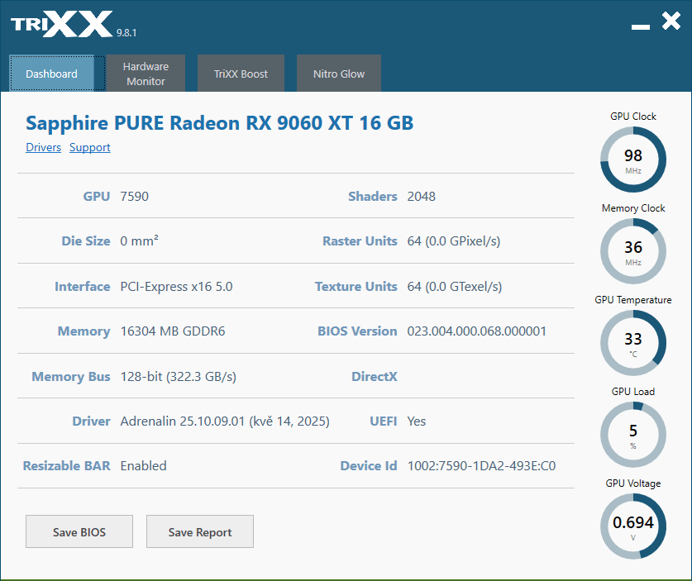Click the Memory value 16304 MB GDDR6
The width and height of the screenshot is (692, 581).
(173, 331)
